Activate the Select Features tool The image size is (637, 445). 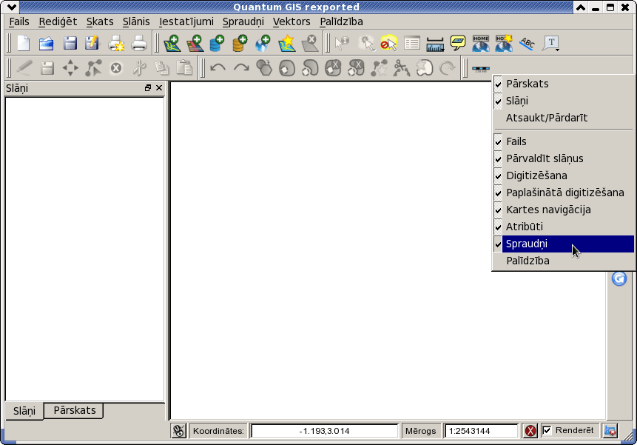(x=366, y=43)
